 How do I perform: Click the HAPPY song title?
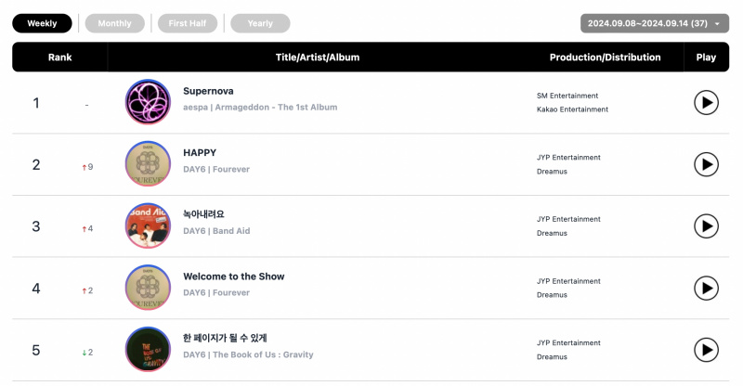click(x=200, y=152)
